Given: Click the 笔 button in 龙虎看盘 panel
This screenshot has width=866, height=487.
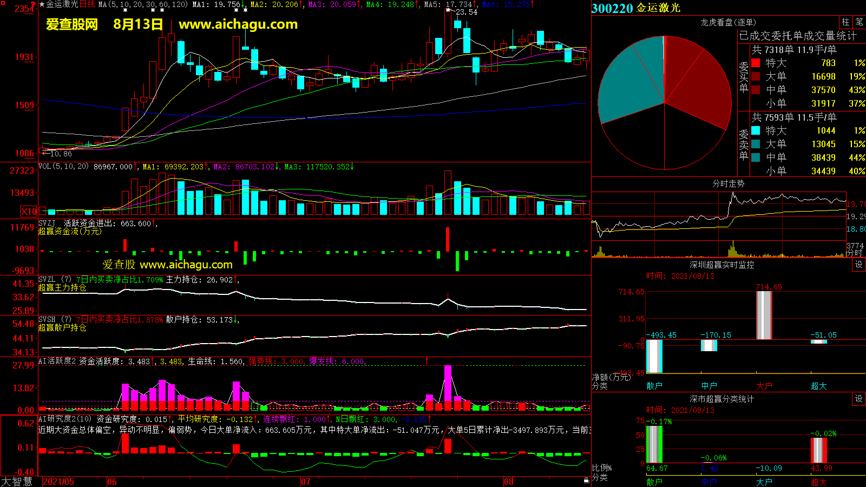Looking at the screenshot, I should (x=859, y=22).
